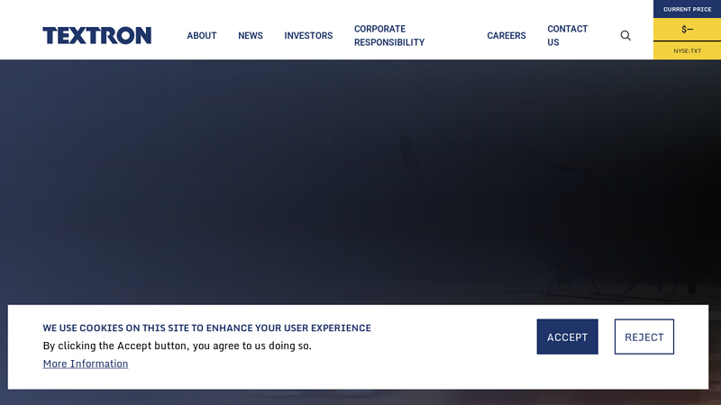Go to the News section
This screenshot has height=405, width=721.
pyautogui.click(x=251, y=36)
